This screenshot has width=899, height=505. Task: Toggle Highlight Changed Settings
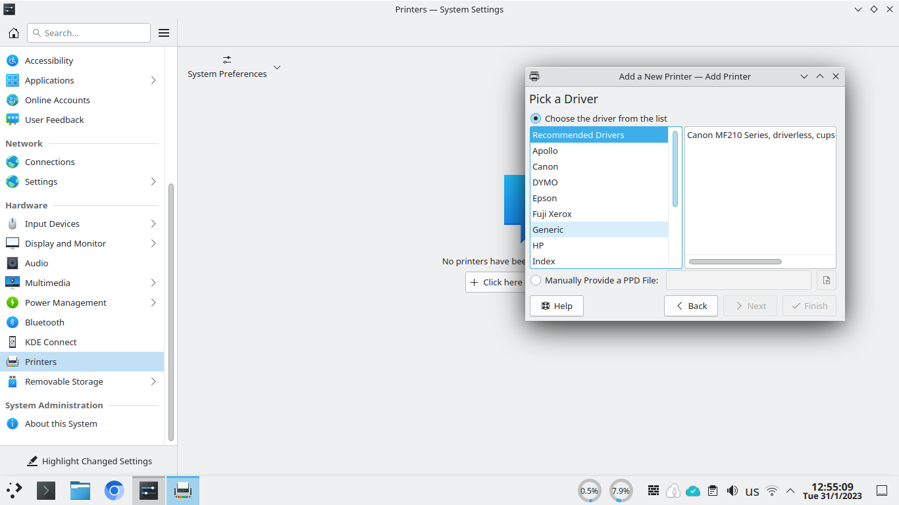coord(90,461)
